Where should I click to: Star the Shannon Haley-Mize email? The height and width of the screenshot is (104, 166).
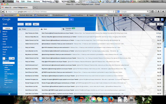click(21, 37)
